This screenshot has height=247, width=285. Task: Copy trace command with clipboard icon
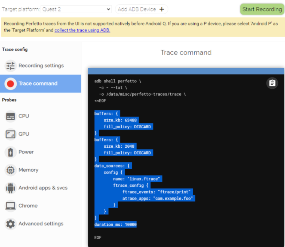coord(272,83)
